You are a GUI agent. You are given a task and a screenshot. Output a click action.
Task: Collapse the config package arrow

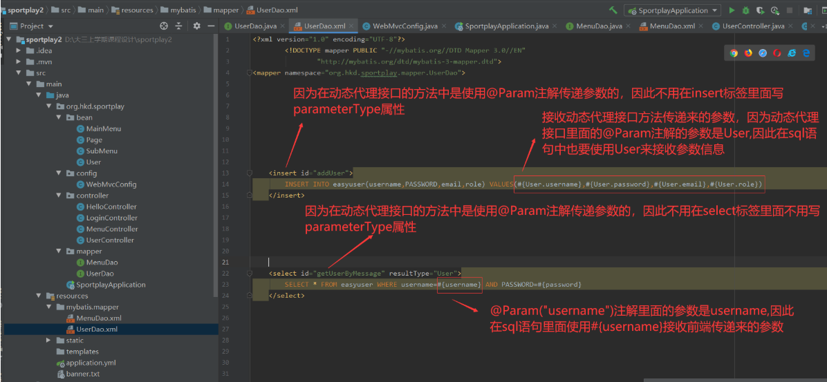59,173
